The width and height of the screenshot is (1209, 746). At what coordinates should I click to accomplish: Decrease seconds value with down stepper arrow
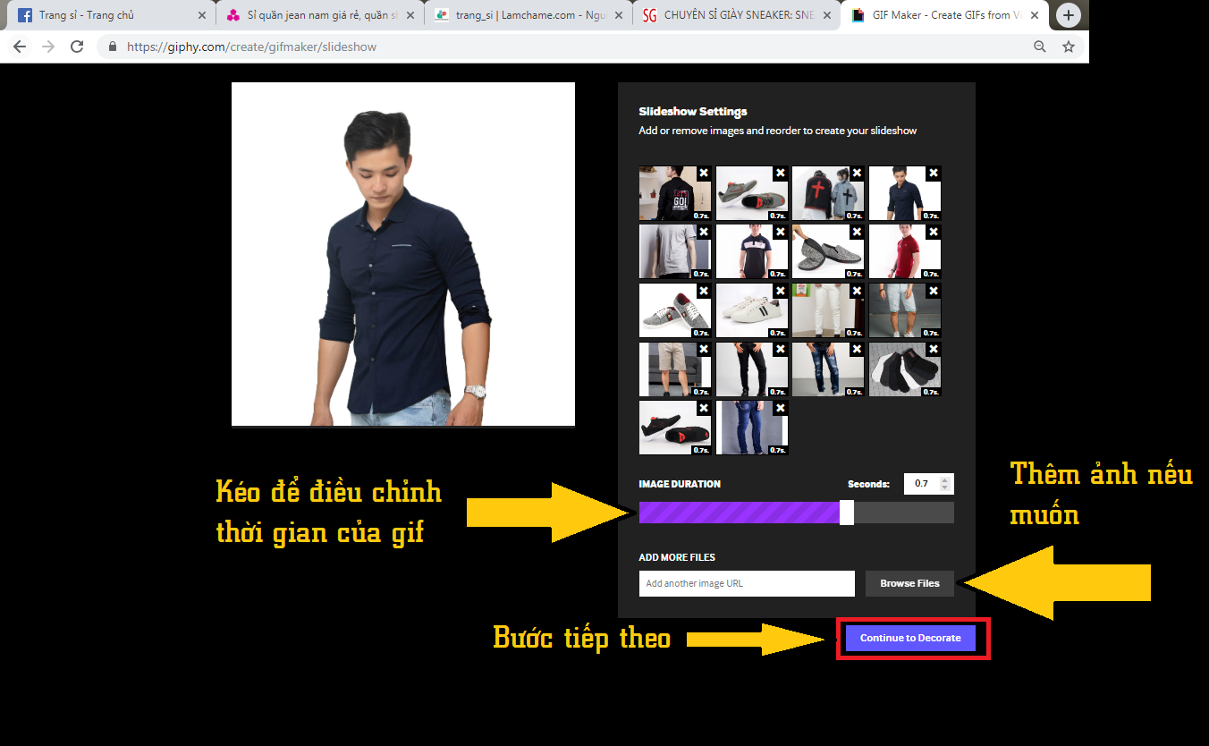click(x=946, y=488)
